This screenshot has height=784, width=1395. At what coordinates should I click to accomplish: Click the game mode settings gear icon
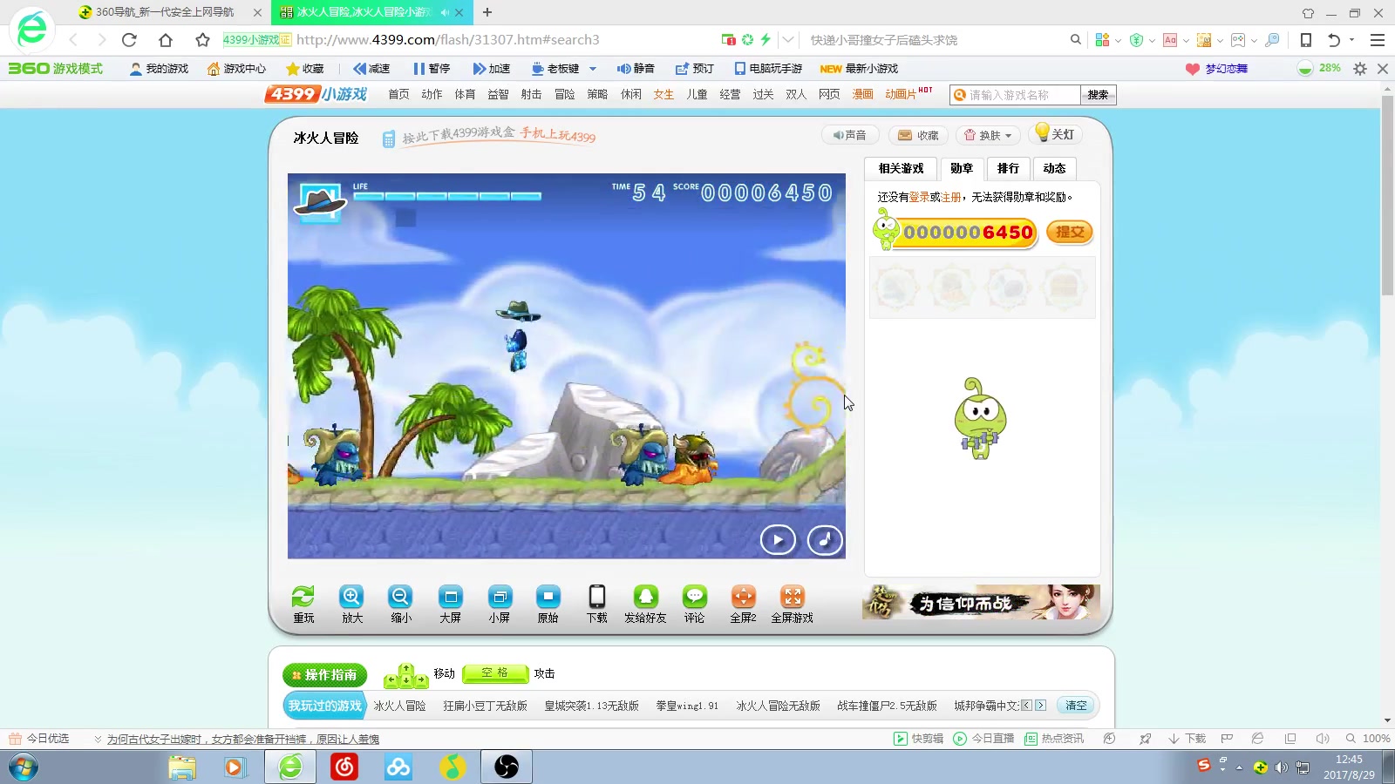1360,69
